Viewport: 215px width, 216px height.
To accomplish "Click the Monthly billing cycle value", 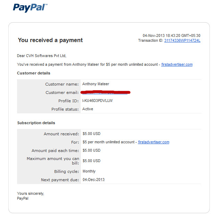I will 89,171.
